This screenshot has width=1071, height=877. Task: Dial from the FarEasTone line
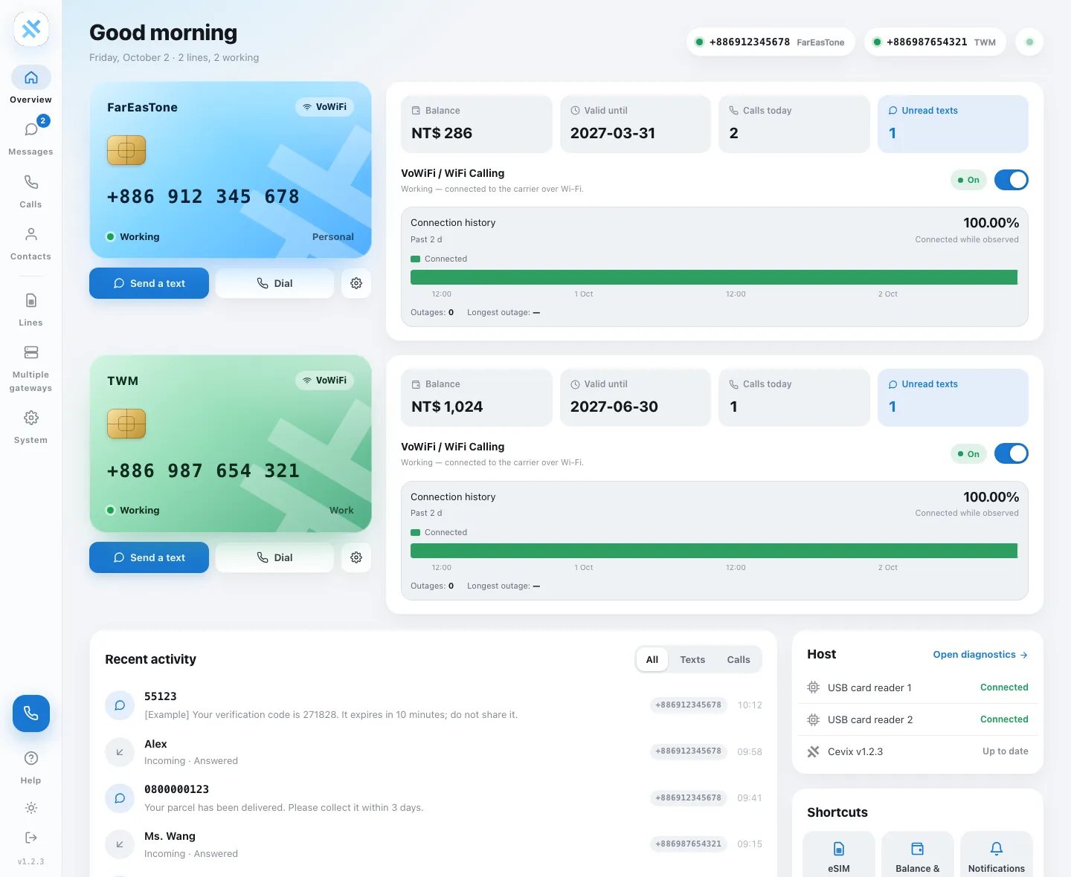tap(274, 283)
